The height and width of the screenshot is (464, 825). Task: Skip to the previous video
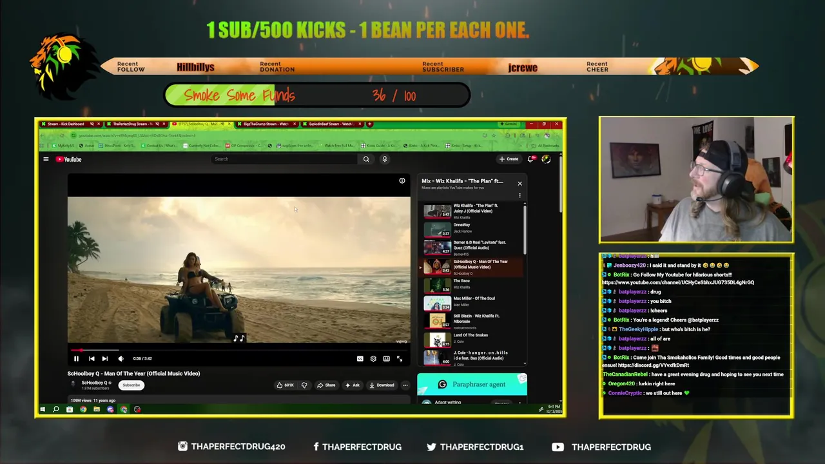(92, 359)
